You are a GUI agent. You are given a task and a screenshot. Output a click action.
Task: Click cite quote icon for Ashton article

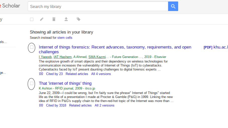[x=41, y=105]
